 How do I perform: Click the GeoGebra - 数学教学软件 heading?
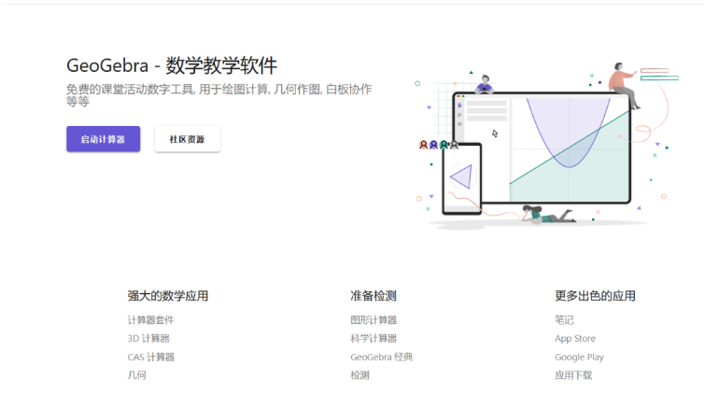click(x=172, y=65)
